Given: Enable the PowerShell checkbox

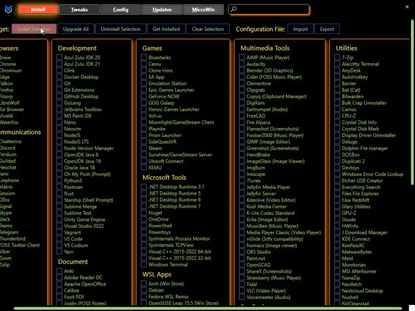Looking at the screenshot, I should click(x=144, y=226).
